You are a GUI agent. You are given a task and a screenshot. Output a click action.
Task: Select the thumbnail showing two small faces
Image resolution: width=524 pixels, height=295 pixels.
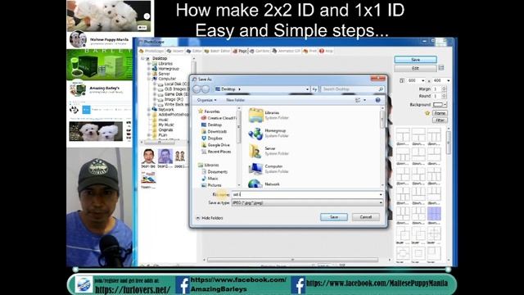tap(180, 157)
